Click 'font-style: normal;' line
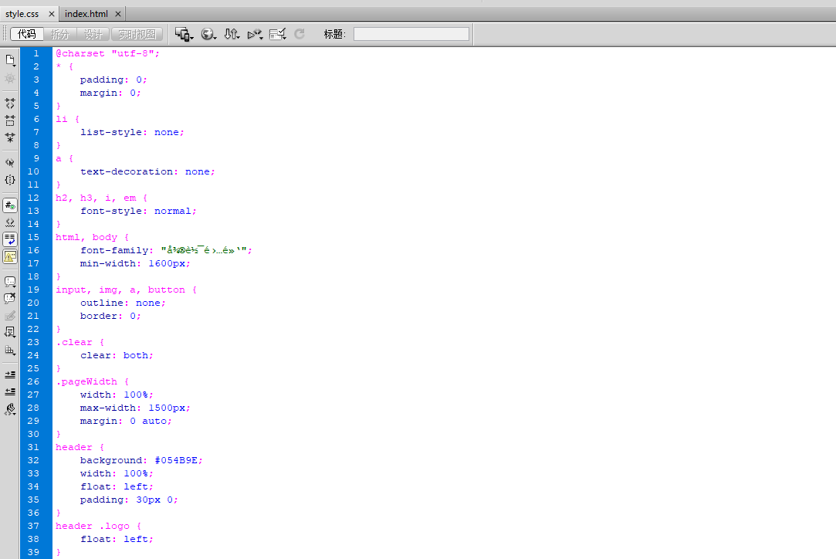The image size is (836, 559). (138, 212)
